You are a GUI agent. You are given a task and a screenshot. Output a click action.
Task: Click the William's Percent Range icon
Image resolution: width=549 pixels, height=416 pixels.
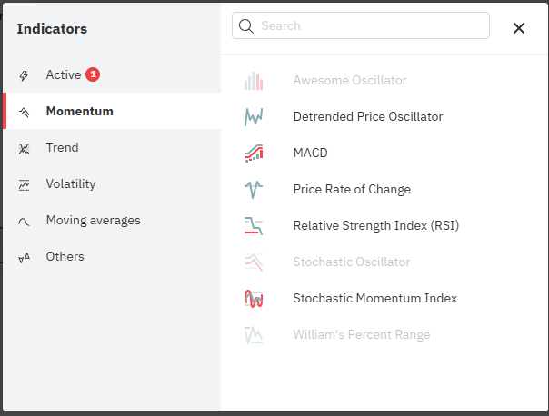[x=254, y=335]
